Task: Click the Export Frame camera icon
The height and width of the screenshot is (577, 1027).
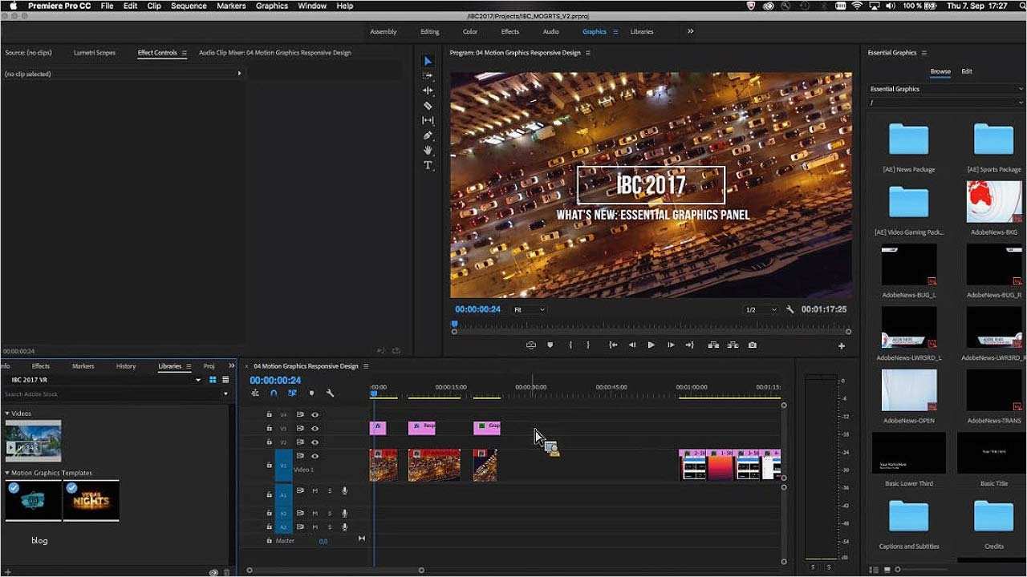Action: tap(753, 345)
